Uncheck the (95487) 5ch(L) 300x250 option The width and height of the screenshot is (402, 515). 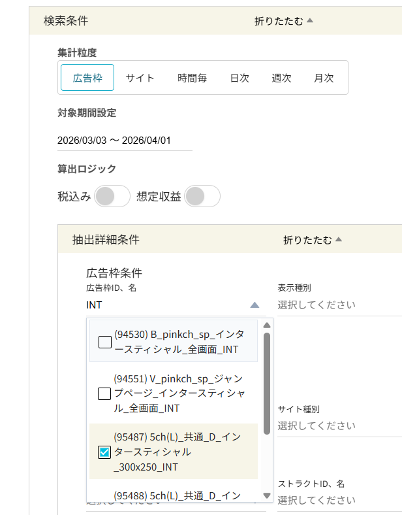[x=104, y=452]
